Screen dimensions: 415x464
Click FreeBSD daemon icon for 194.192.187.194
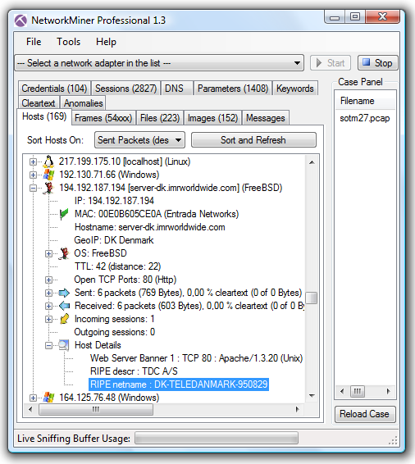click(x=49, y=188)
